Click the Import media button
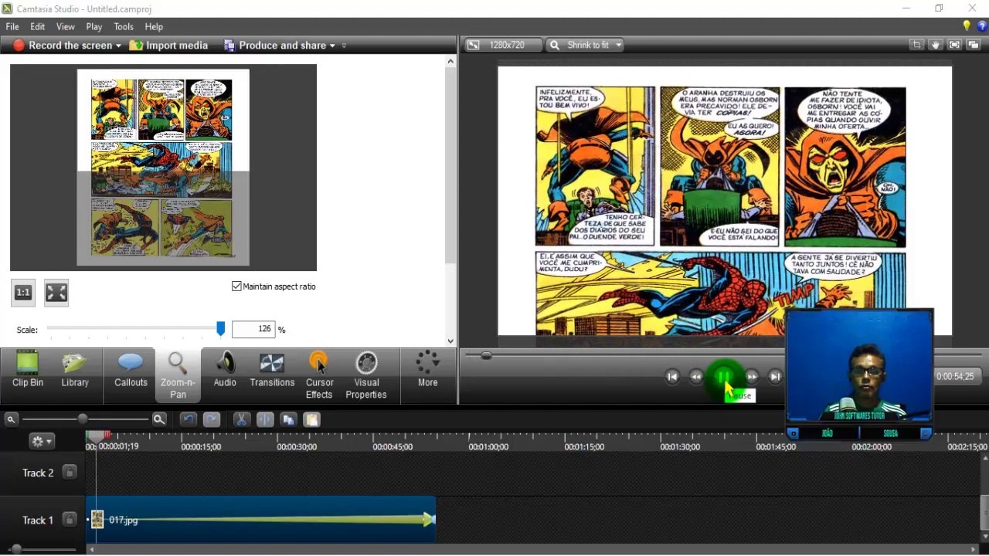This screenshot has width=989, height=556. (168, 46)
